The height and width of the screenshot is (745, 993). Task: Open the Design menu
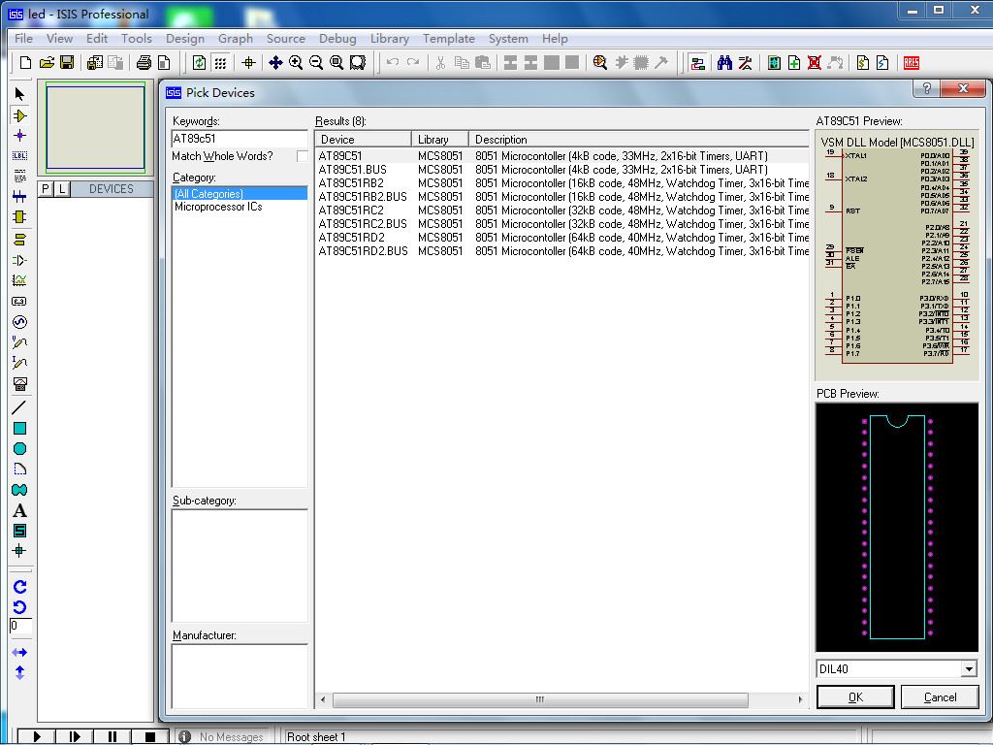click(x=185, y=39)
